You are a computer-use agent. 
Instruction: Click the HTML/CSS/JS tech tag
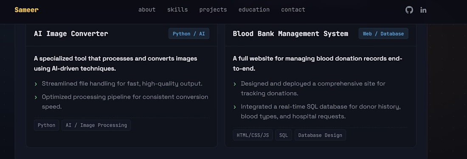click(x=253, y=135)
